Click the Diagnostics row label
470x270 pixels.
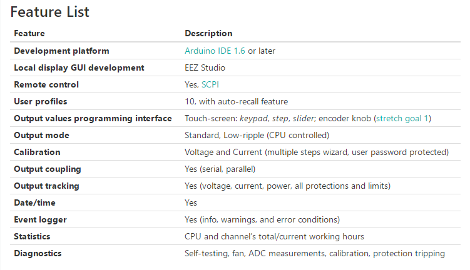click(x=38, y=254)
